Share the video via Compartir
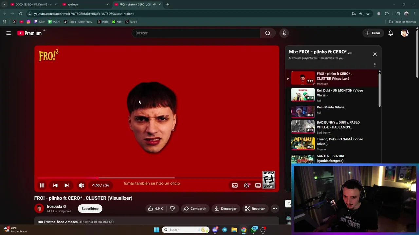The image size is (419, 235). point(194,209)
